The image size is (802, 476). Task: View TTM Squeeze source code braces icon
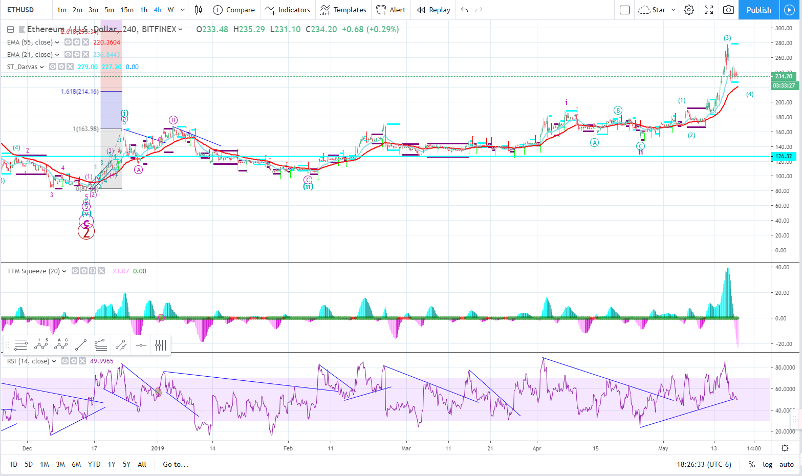tap(93, 271)
